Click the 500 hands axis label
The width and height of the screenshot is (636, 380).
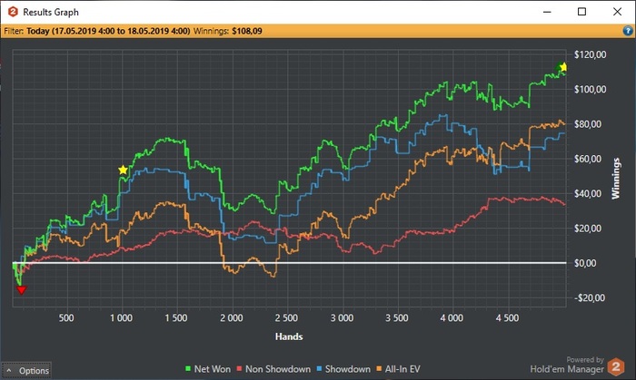[x=66, y=318]
